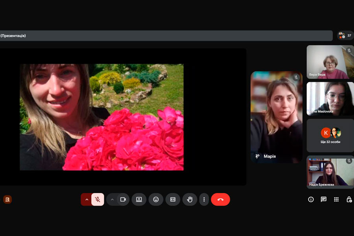This screenshot has height=236, width=354.
Task: Open meeting details info icon
Action: point(311,199)
